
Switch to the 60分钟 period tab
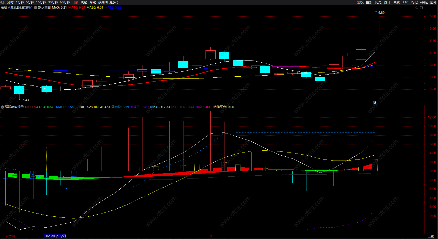click(65, 2)
